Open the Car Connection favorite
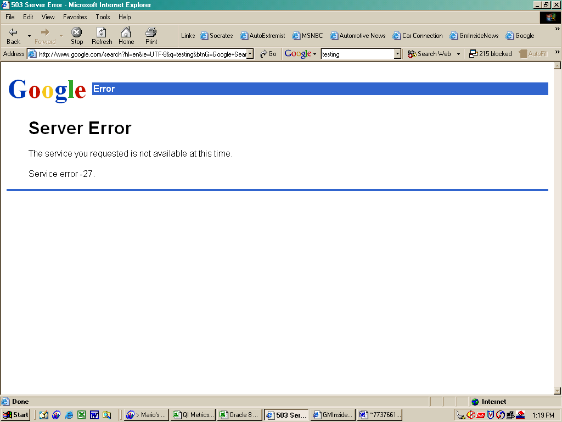 [418, 36]
